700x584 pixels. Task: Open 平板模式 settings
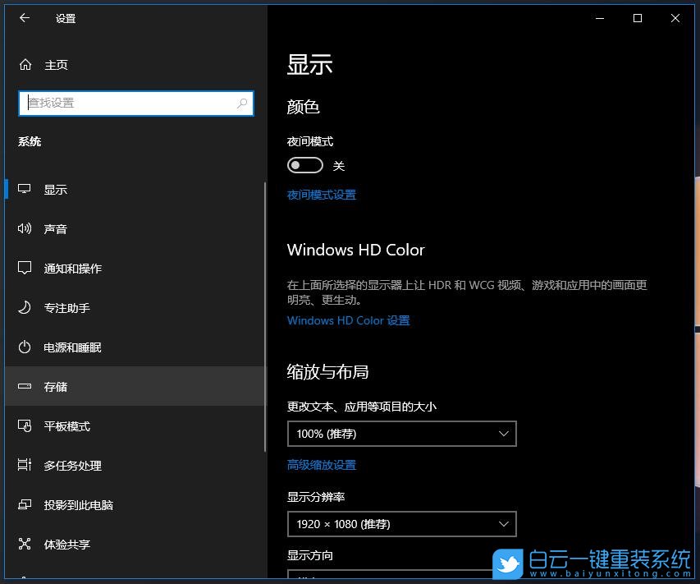(x=66, y=426)
